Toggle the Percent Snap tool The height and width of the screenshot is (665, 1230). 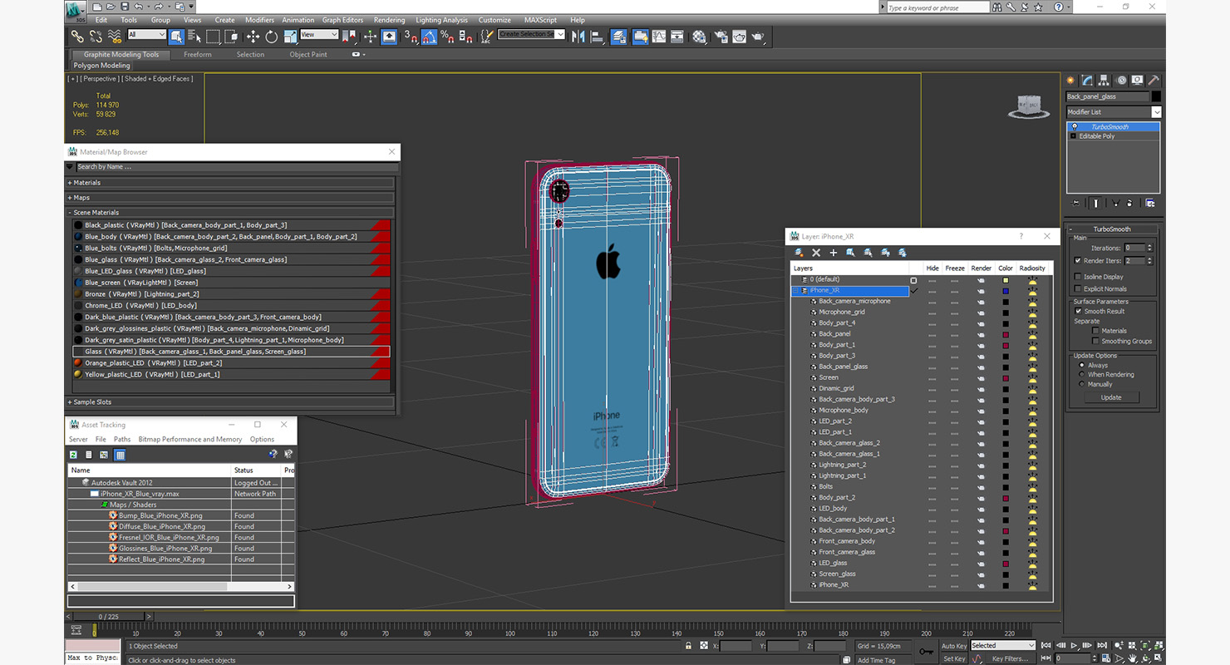(448, 36)
